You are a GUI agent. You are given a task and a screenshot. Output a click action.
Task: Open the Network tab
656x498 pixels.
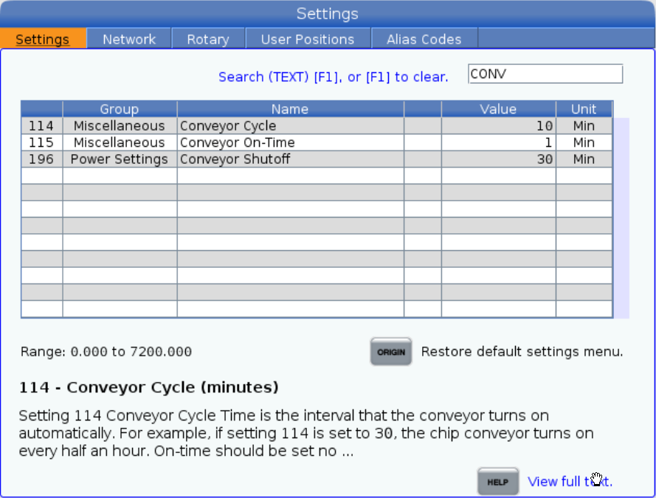point(129,39)
